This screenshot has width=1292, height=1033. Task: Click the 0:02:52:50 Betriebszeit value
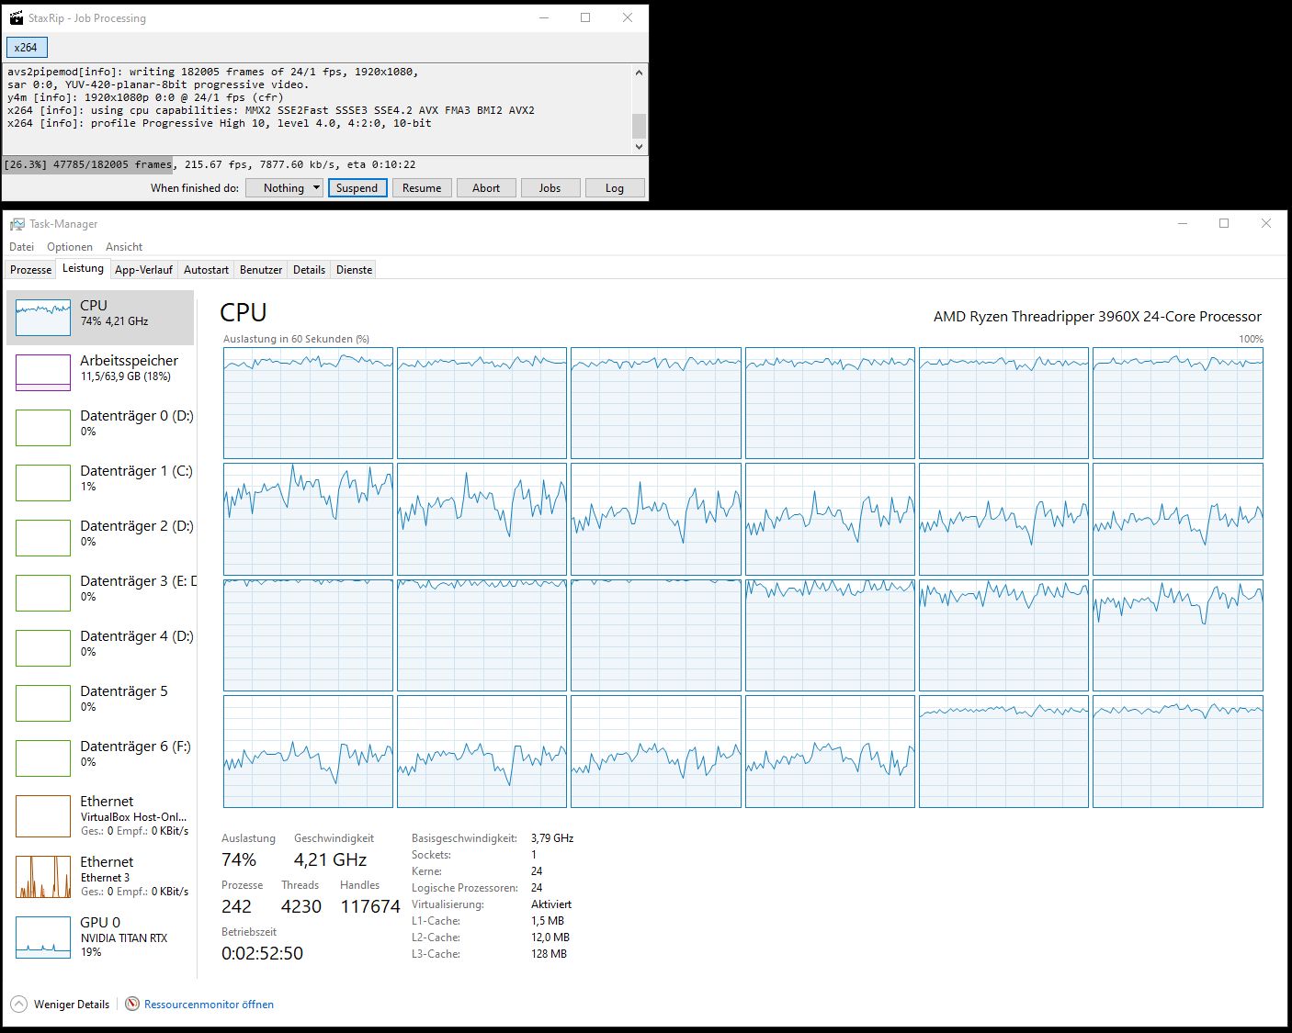click(x=262, y=953)
